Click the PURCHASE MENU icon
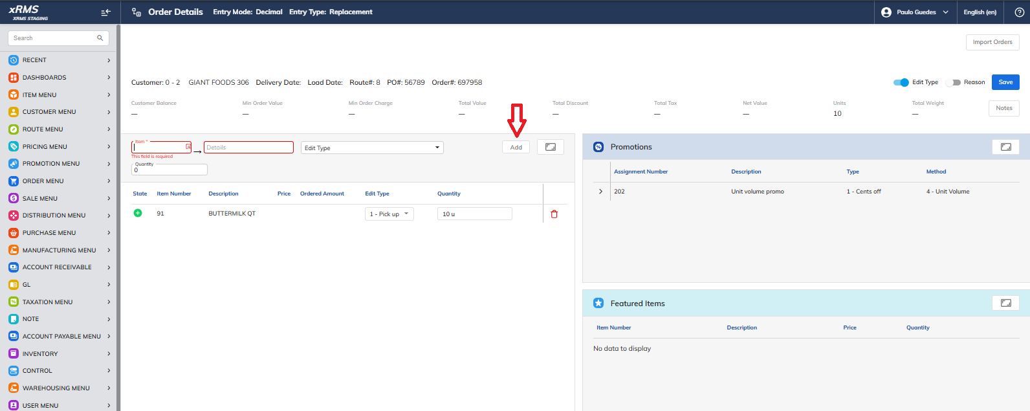Image resolution: width=1030 pixels, height=411 pixels. [x=14, y=233]
